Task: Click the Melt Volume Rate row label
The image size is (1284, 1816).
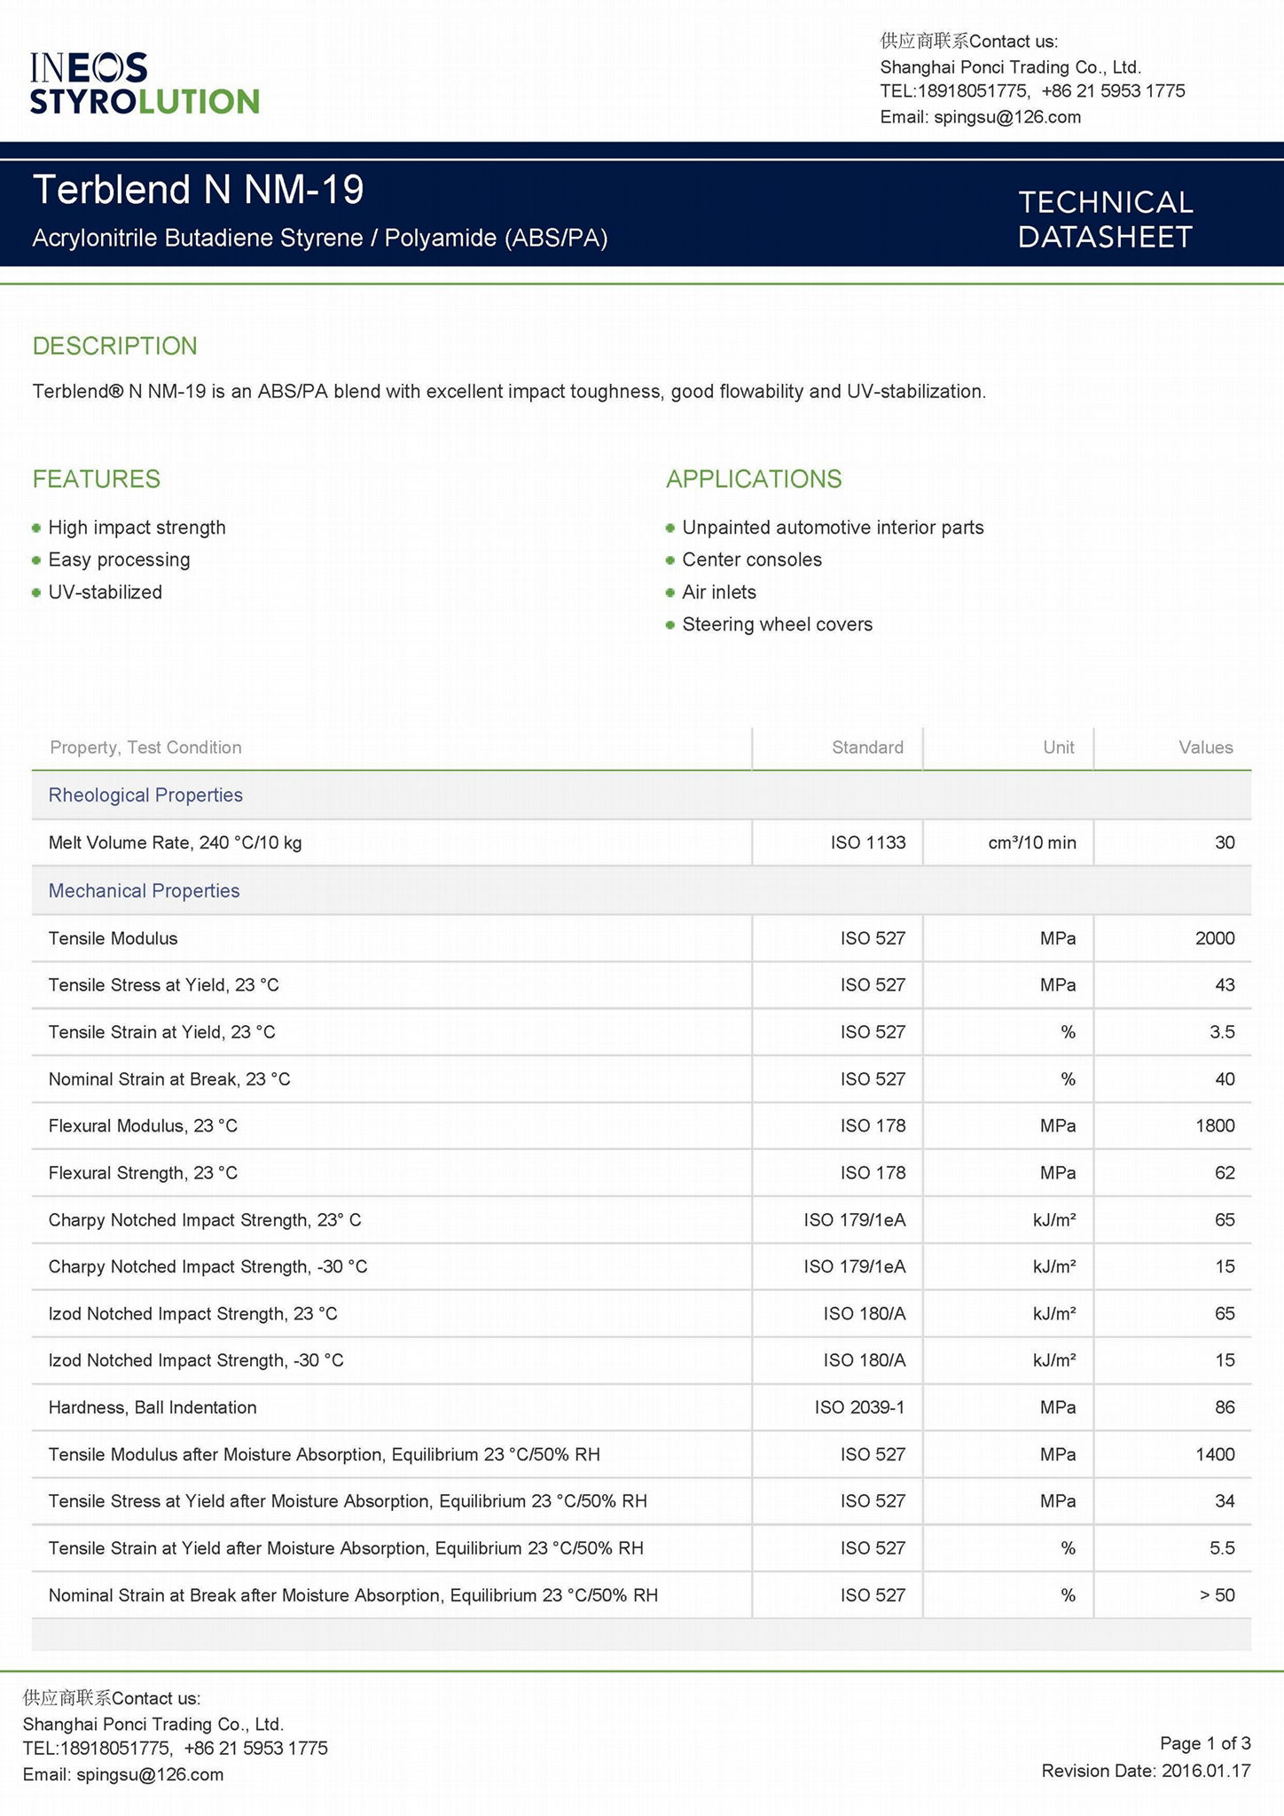Action: coord(175,843)
